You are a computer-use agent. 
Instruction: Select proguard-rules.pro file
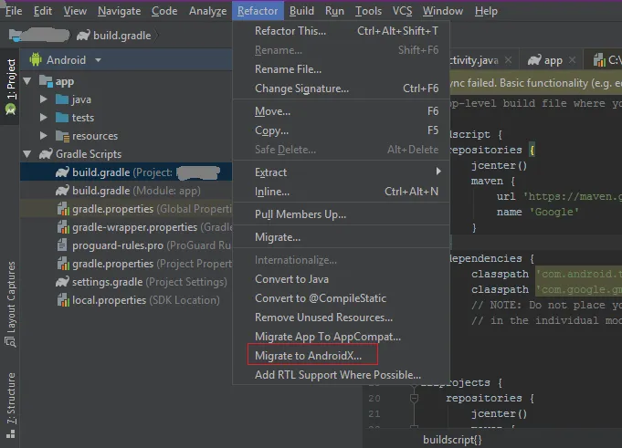pyautogui.click(x=126, y=245)
